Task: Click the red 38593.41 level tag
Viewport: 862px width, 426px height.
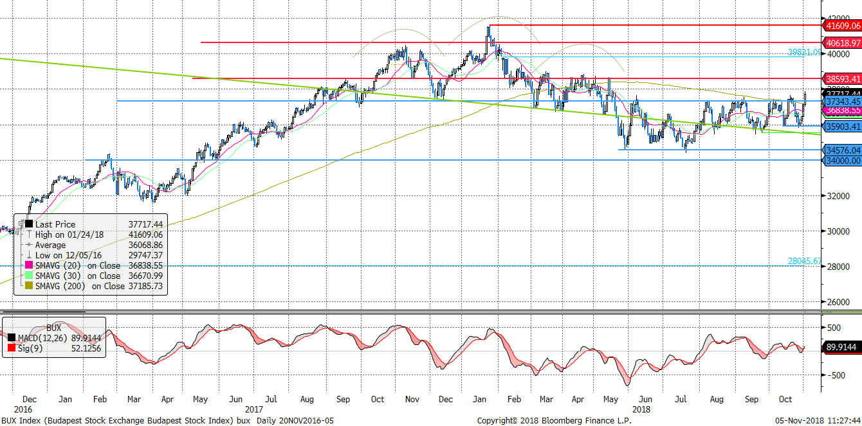Action: [x=843, y=79]
